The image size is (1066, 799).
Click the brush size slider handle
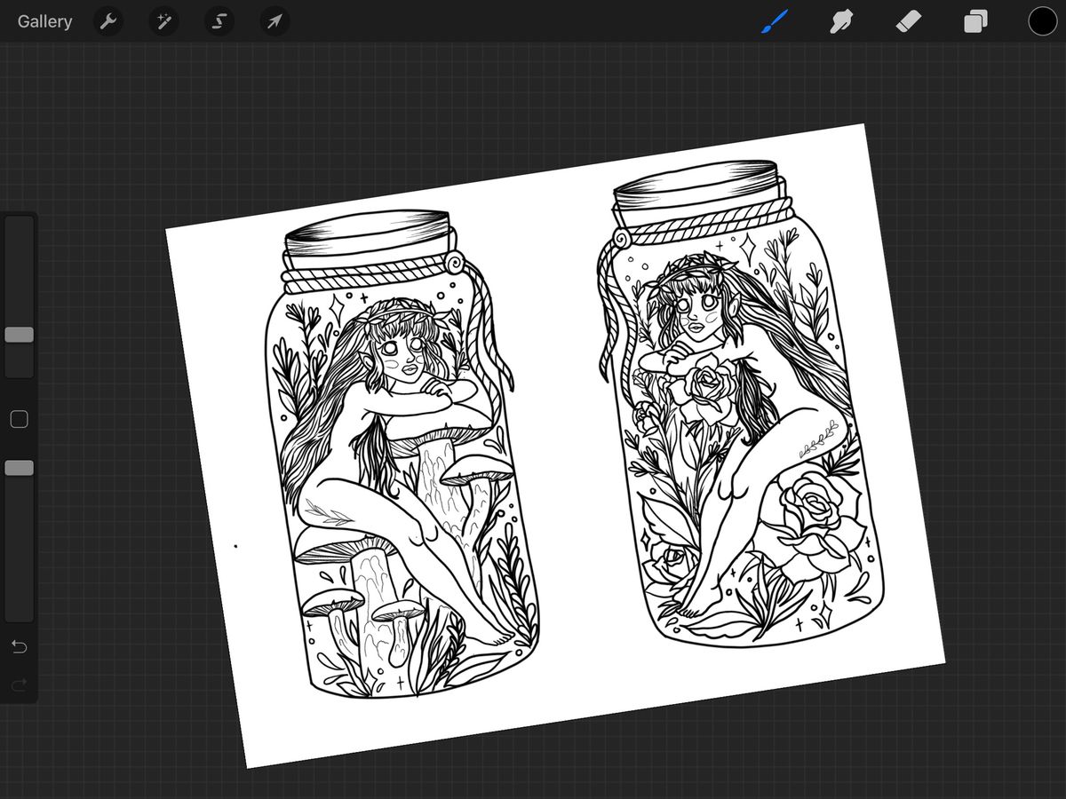click(x=19, y=335)
